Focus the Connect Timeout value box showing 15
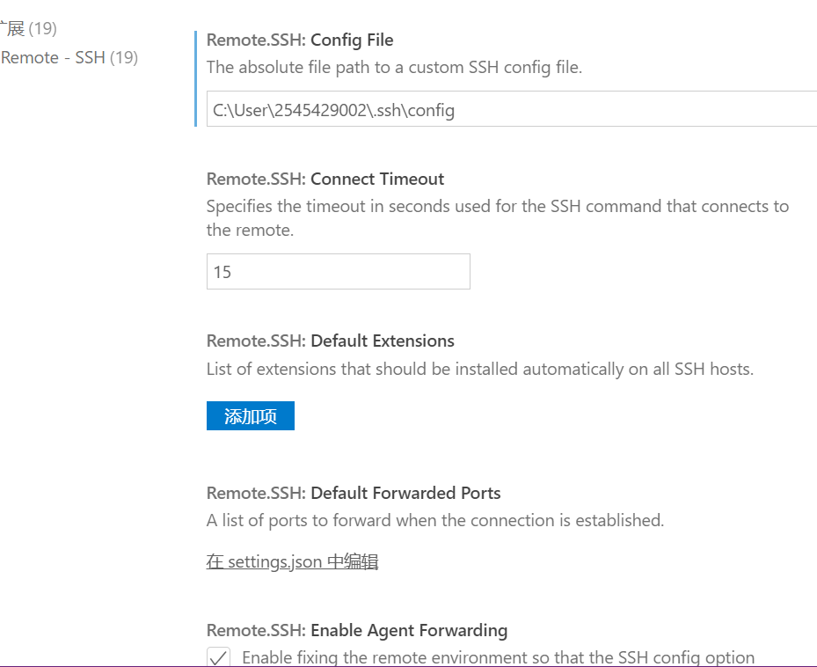817x667 pixels. (x=339, y=272)
